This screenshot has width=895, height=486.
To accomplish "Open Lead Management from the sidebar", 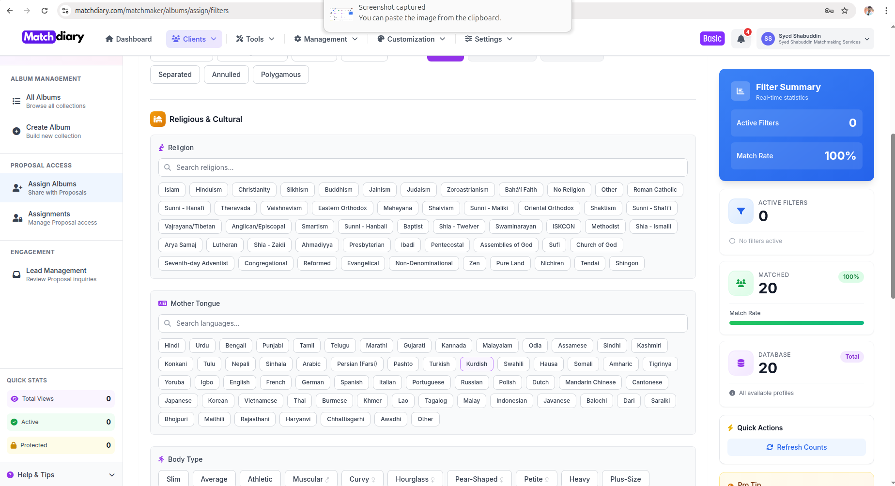I will pos(56,274).
